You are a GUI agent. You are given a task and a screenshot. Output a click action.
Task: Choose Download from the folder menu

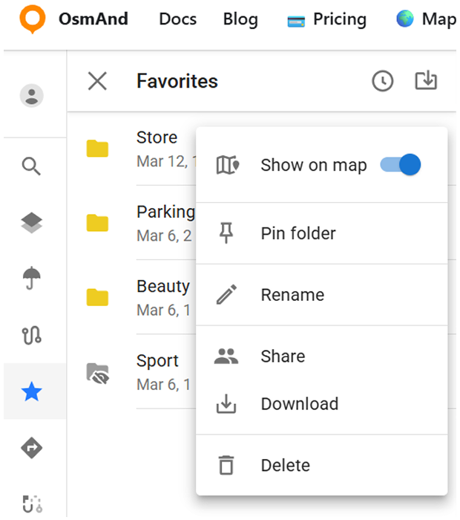[299, 404]
